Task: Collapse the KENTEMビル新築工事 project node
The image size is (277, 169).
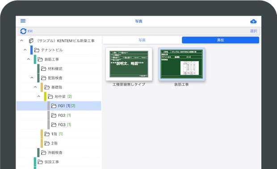Action: point(21,40)
